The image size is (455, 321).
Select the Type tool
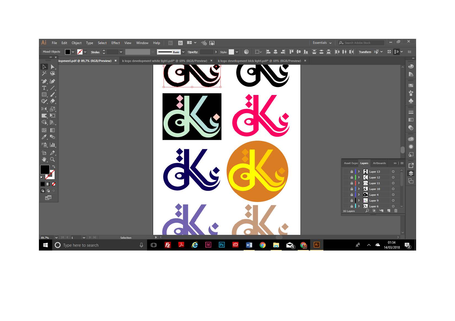pyautogui.click(x=44, y=88)
